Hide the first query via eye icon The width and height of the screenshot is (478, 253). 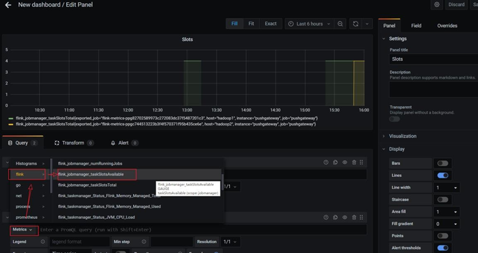345,162
